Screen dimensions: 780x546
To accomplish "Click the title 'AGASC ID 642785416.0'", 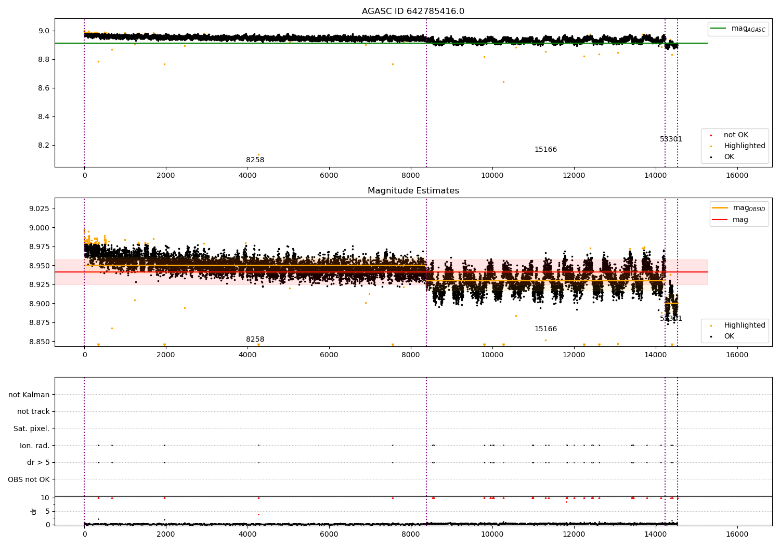I will click(x=413, y=11).
